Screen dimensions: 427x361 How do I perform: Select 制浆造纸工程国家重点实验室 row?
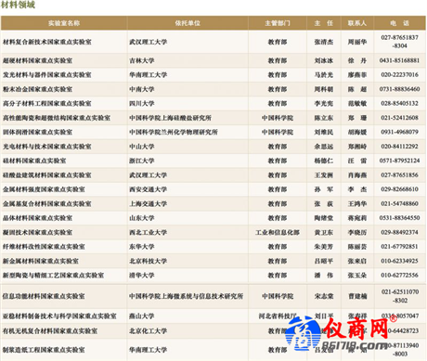tap(213, 350)
